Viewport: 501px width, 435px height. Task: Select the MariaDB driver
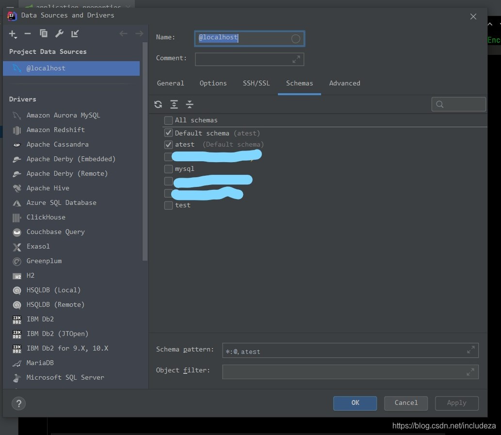point(39,363)
